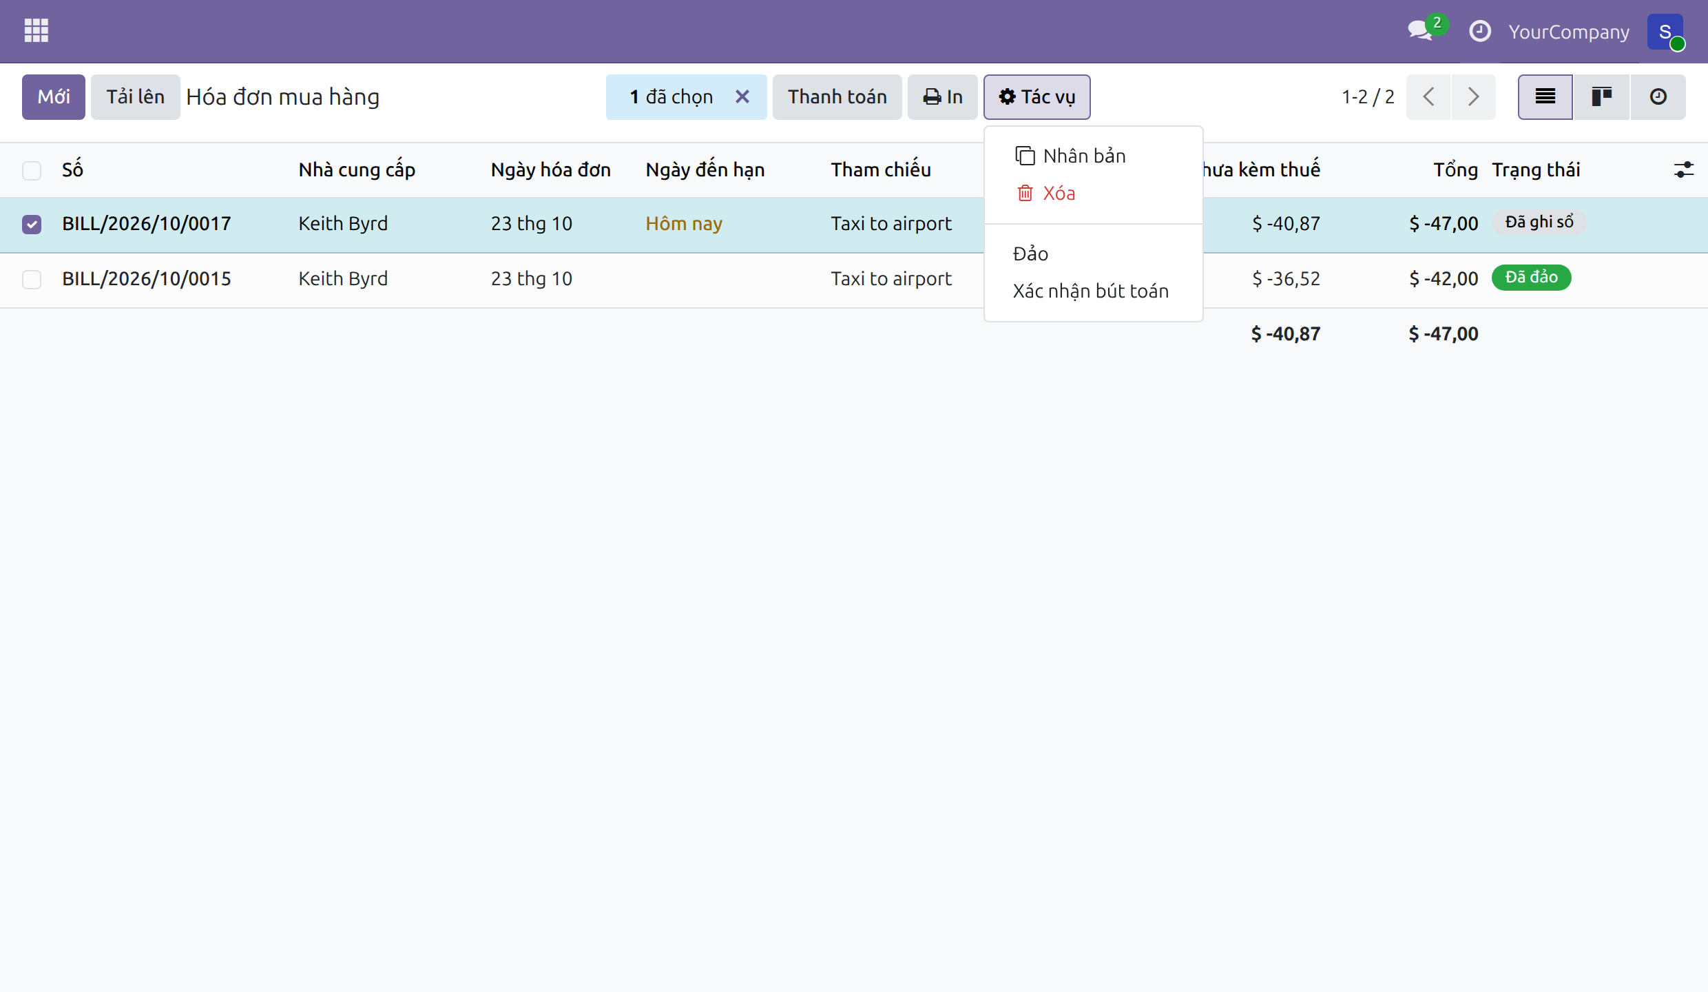Sort by Ngày hóa đơn column
1708x992 pixels.
551,169
